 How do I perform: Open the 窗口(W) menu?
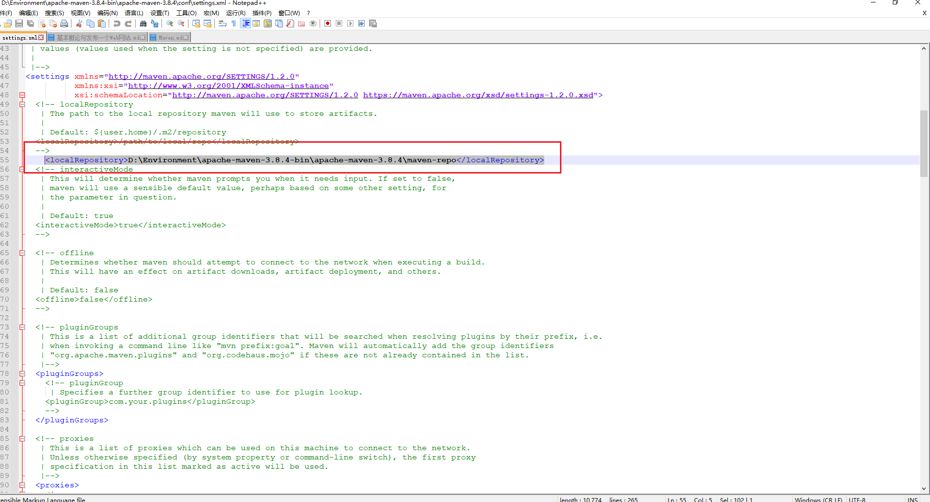coord(289,13)
